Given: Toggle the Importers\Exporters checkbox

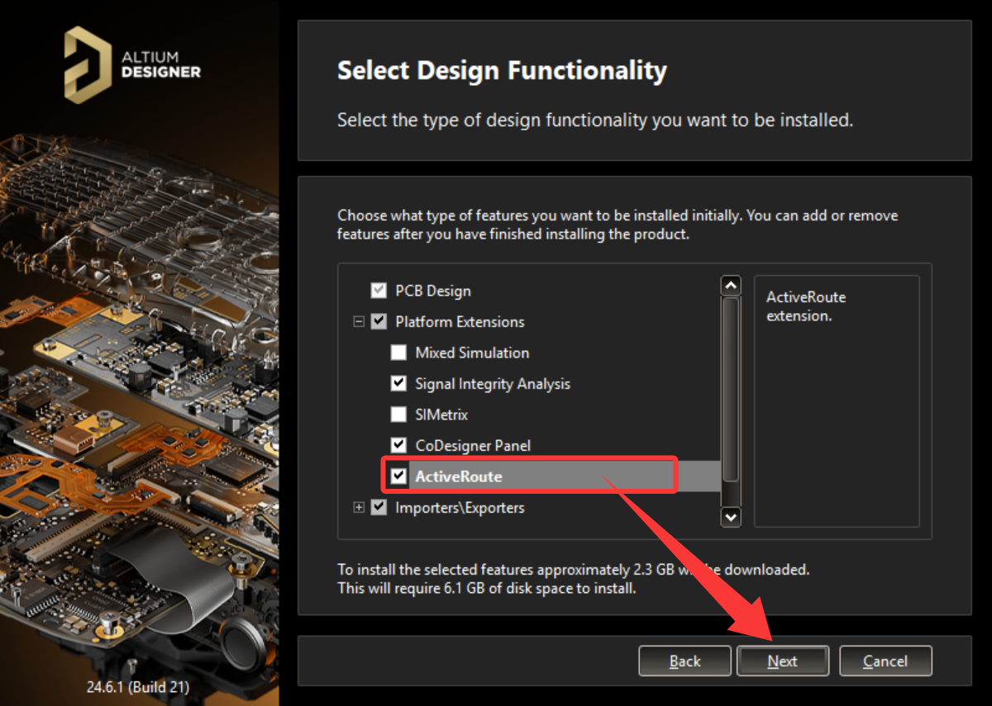Looking at the screenshot, I should 379,508.
